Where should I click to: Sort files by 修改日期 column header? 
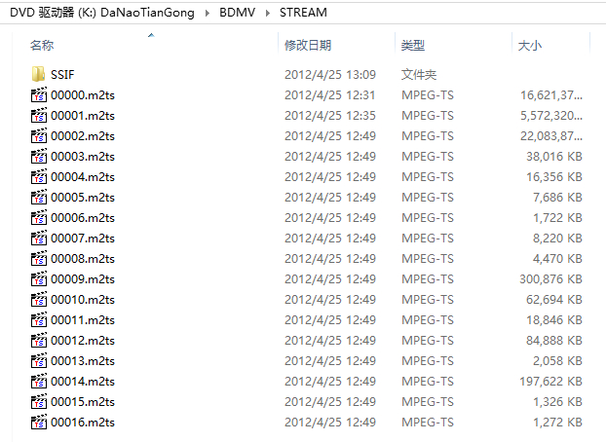coord(308,46)
